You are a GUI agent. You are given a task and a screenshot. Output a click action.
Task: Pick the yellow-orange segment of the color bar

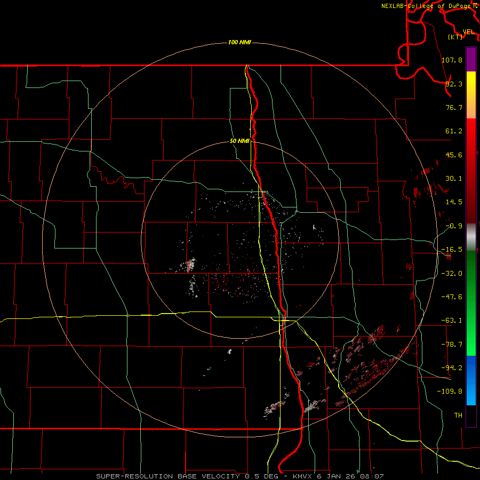point(471,95)
